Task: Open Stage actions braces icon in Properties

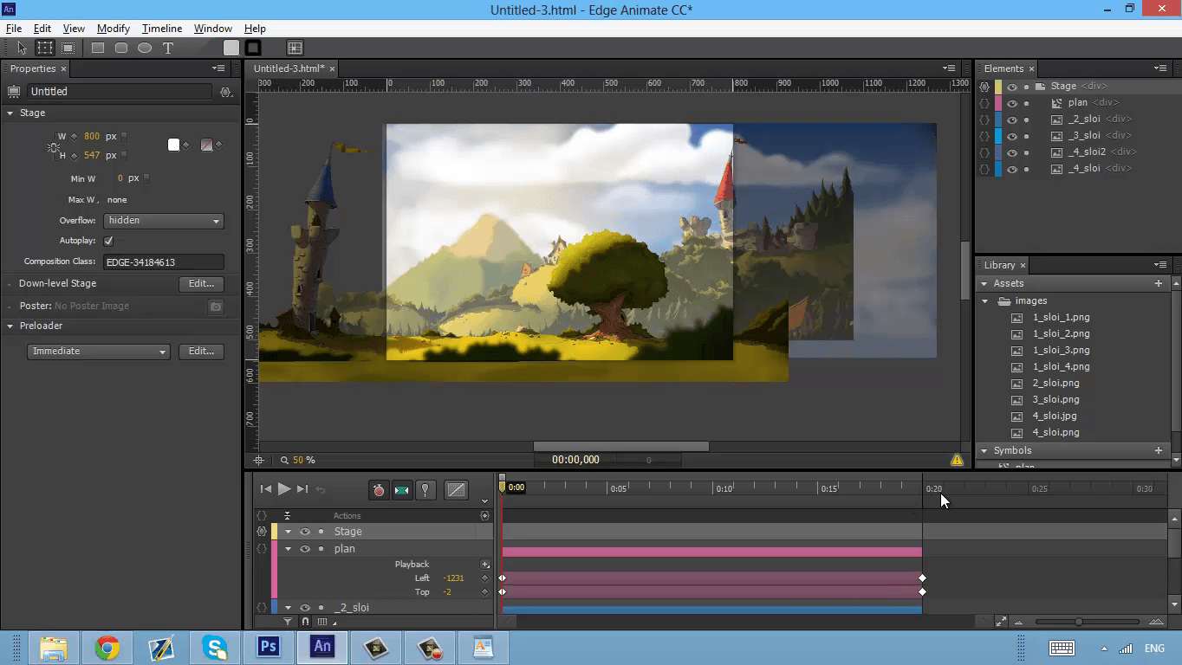Action: [226, 92]
